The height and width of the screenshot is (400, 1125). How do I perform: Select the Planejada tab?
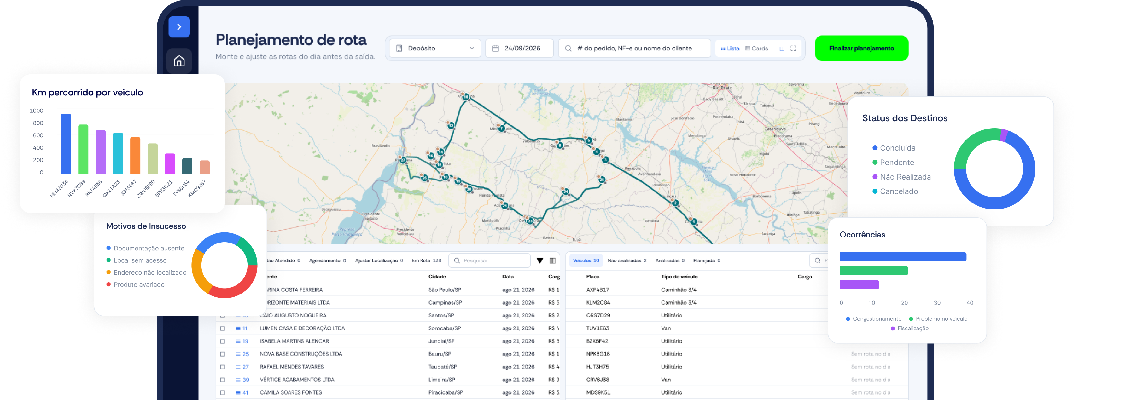click(707, 260)
